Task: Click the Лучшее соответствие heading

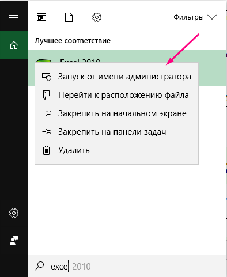Action: pyautogui.click(x=73, y=41)
